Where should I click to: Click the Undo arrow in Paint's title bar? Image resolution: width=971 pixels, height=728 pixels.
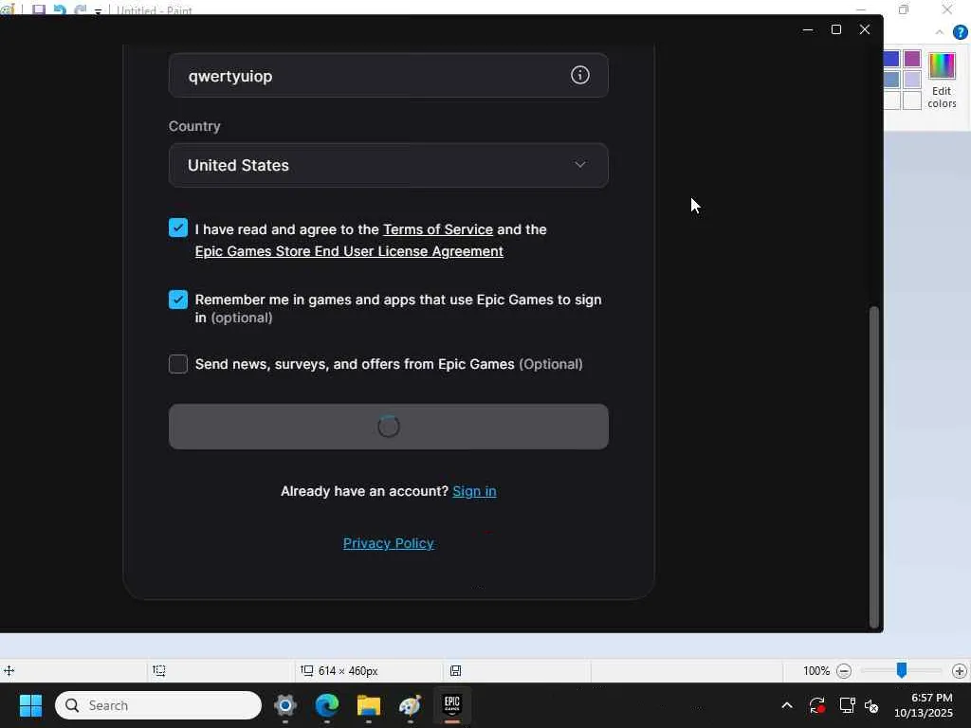[60, 9]
